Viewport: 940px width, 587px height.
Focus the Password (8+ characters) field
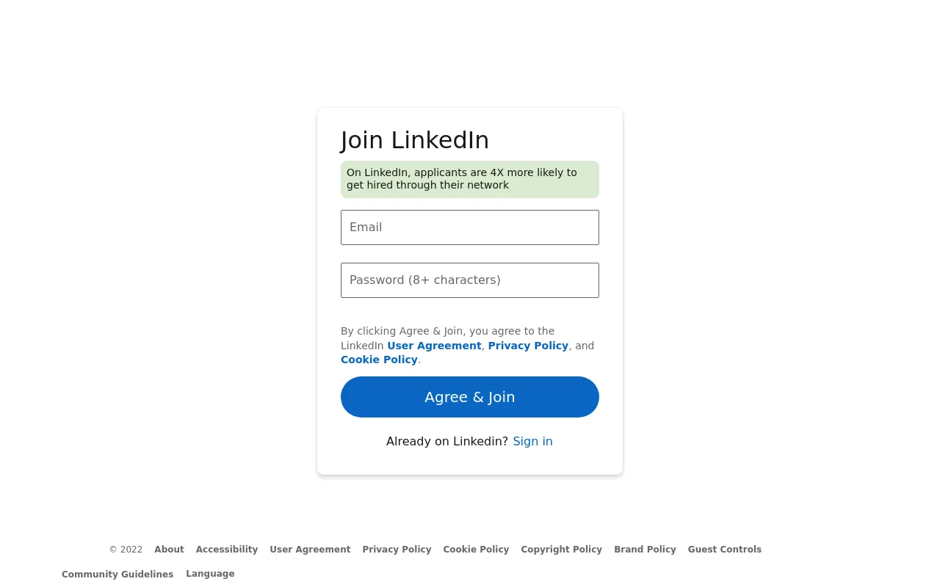point(470,280)
